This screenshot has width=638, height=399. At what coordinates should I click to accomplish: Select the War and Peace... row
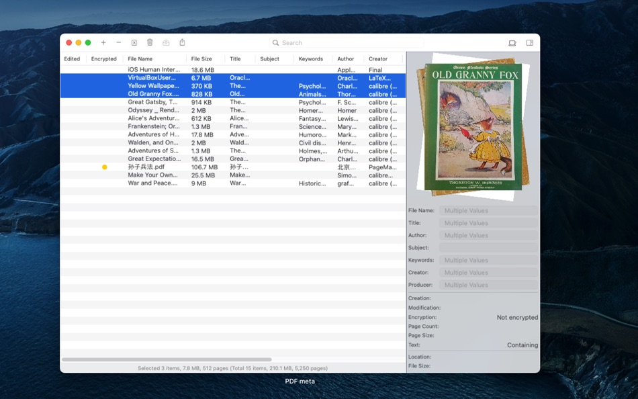coord(233,183)
